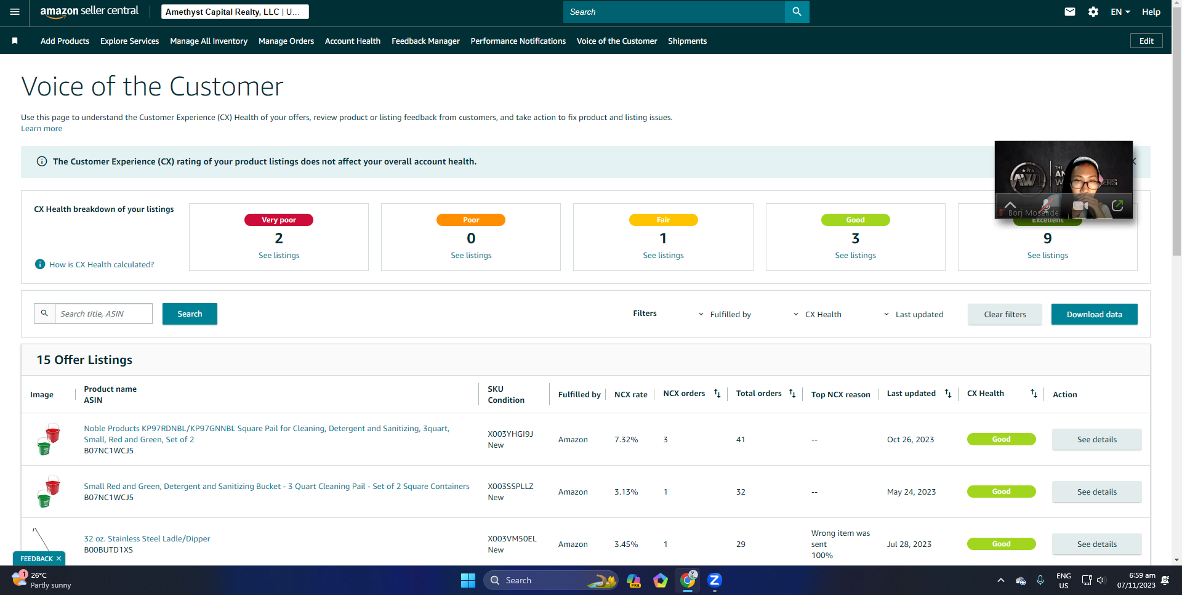
Task: Expand the CX Health filter dropdown
Action: [818, 314]
